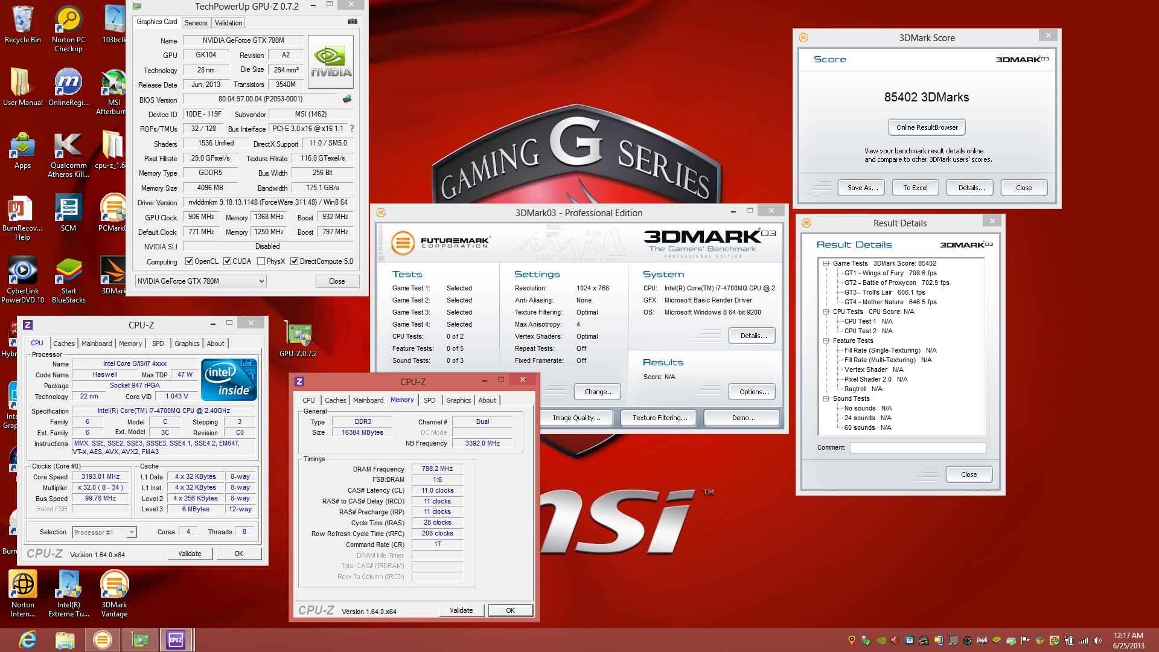This screenshot has width=1159, height=652.
Task: Click the Online ResultBrowser button
Action: [927, 127]
